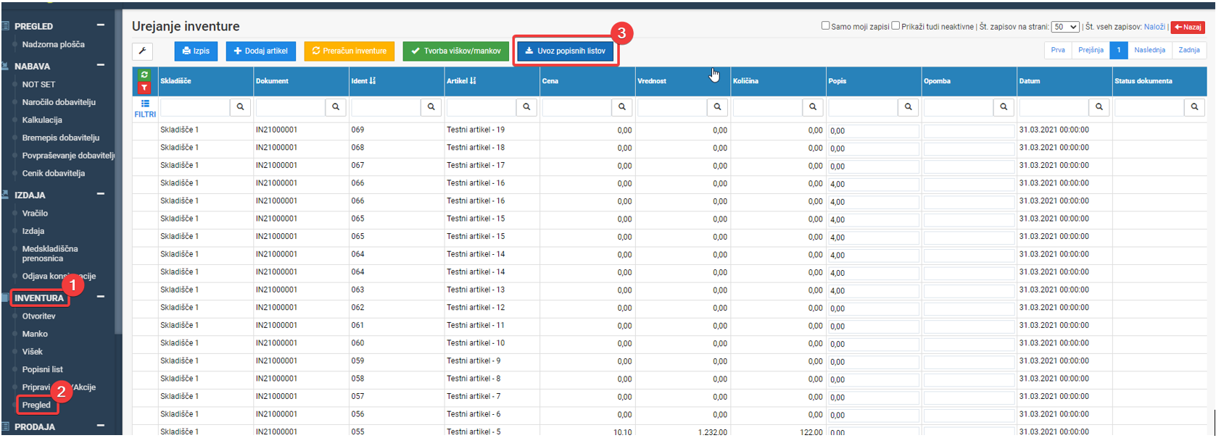Click search icon in Cena filter
The height and width of the screenshot is (438, 1216).
tap(622, 107)
